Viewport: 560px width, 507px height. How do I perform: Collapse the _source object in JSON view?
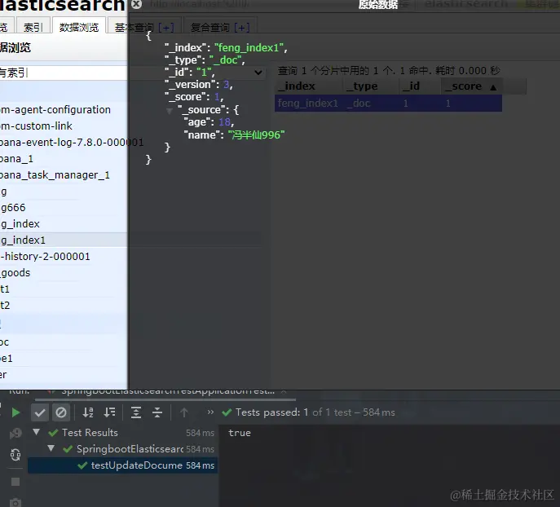click(170, 111)
